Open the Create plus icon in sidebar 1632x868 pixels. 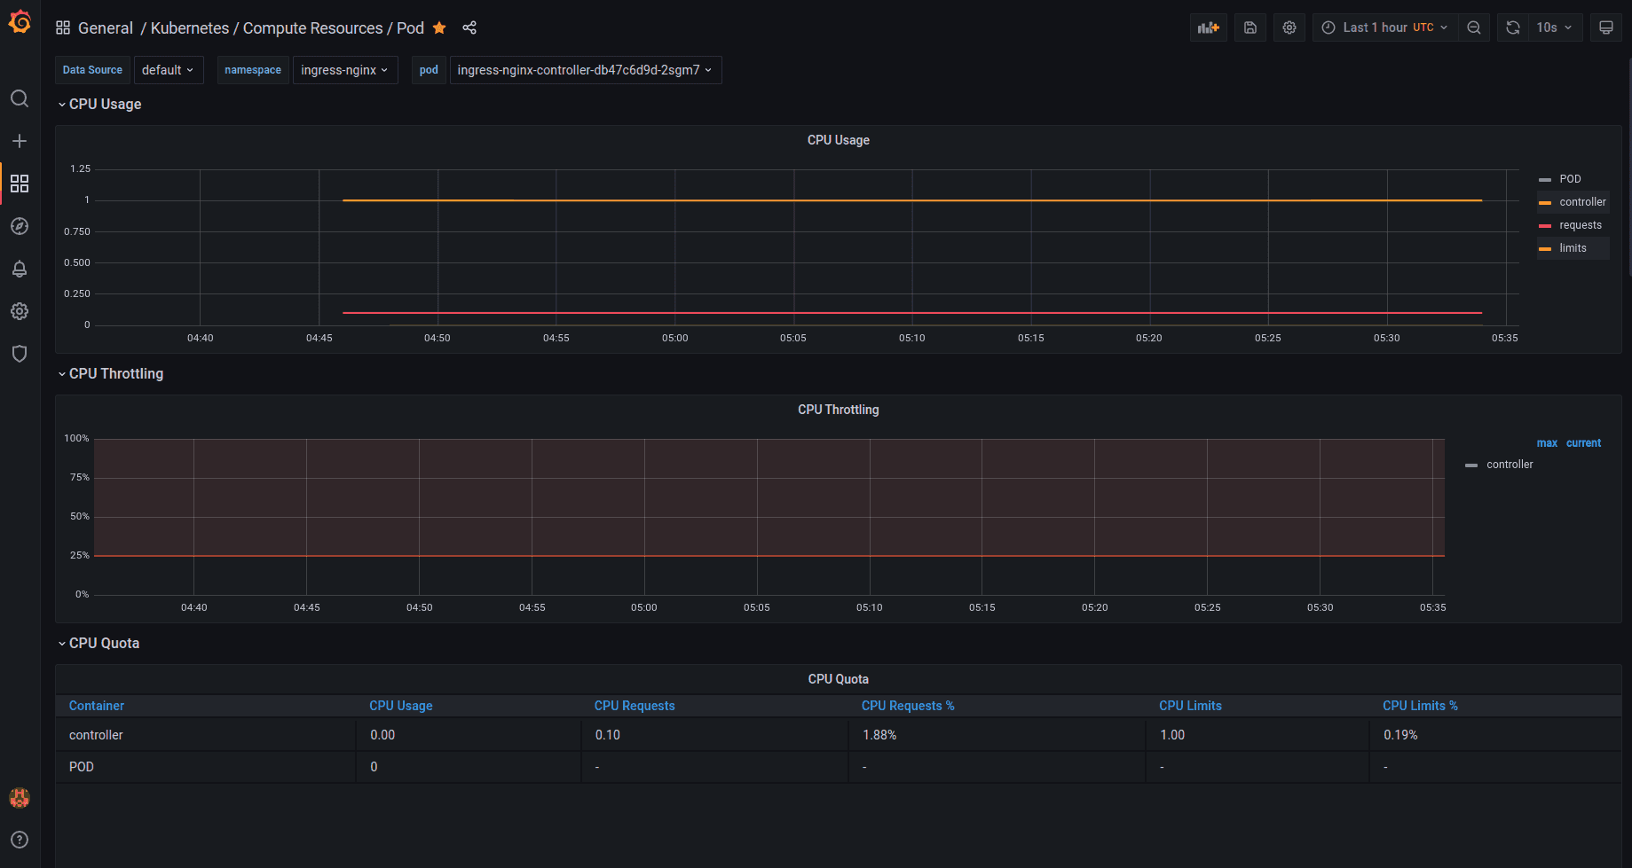pyautogui.click(x=20, y=141)
